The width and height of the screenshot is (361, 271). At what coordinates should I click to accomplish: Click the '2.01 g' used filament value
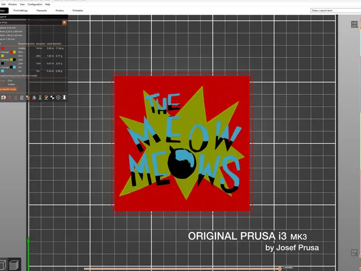click(x=59, y=64)
